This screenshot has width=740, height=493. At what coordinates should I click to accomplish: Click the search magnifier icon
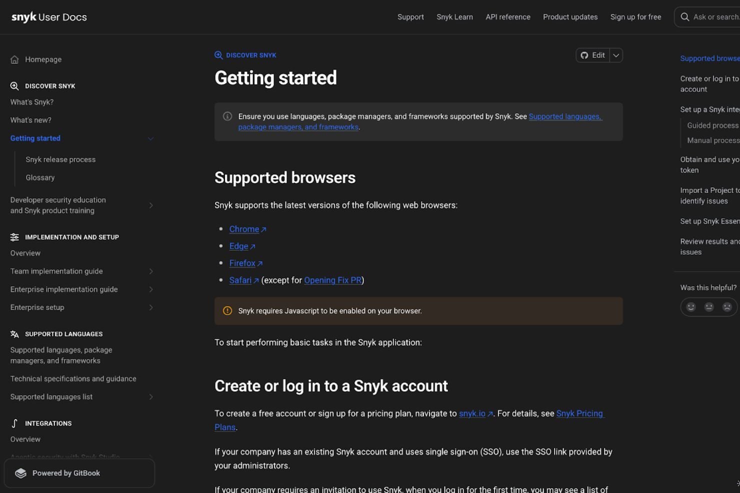click(685, 17)
